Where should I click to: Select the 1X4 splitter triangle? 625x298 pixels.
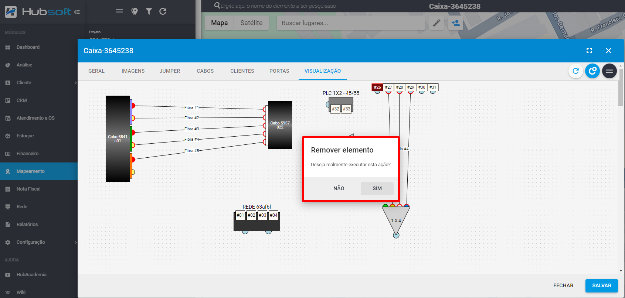396,220
